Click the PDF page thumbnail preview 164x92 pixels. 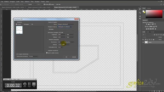click(x=19, y=30)
